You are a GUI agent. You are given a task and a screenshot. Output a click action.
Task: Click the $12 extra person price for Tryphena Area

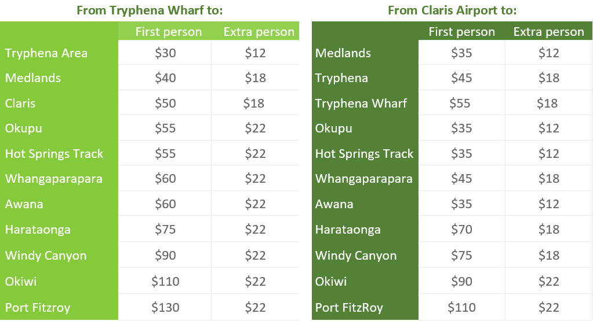255,53
